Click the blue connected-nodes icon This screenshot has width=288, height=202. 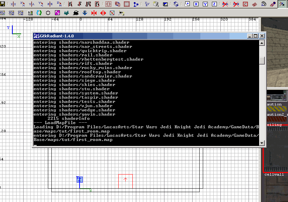136,4
